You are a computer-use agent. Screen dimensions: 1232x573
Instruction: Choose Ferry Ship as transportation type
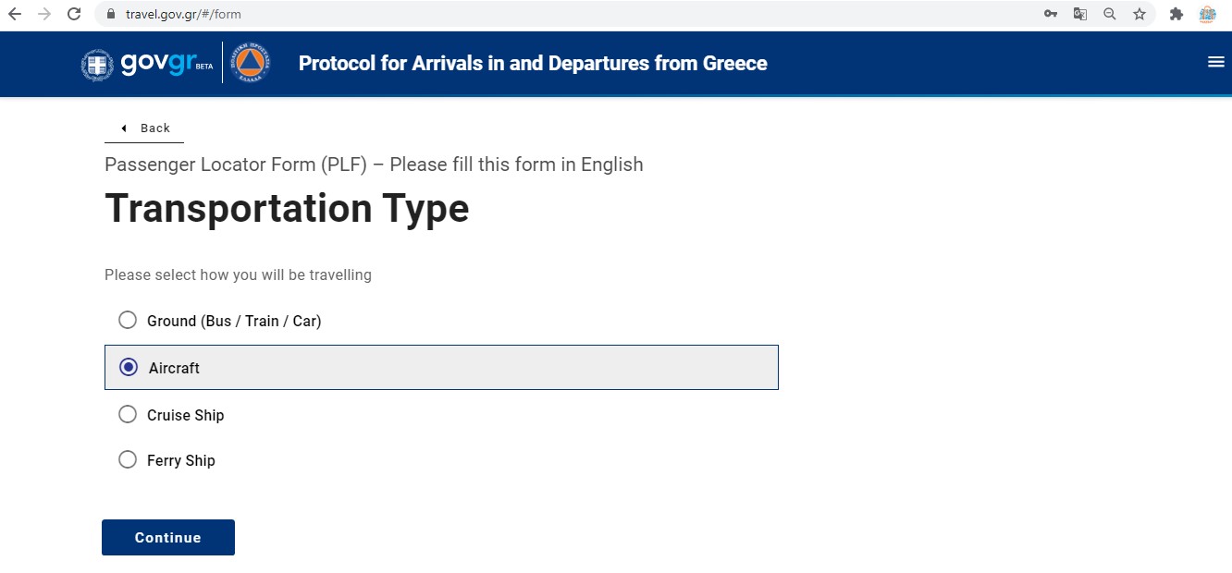pyautogui.click(x=128, y=460)
